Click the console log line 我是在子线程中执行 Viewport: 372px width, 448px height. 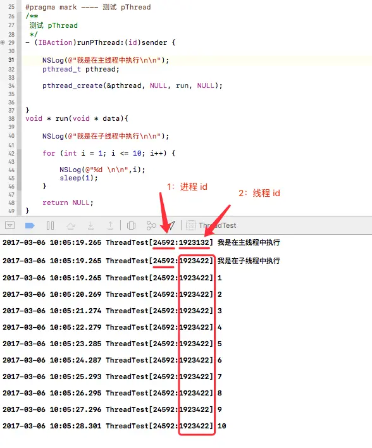coord(141,261)
